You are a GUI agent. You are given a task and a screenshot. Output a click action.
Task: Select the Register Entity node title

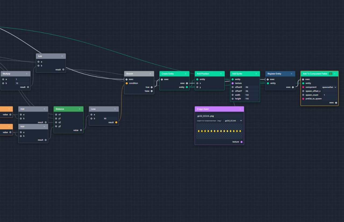point(274,74)
